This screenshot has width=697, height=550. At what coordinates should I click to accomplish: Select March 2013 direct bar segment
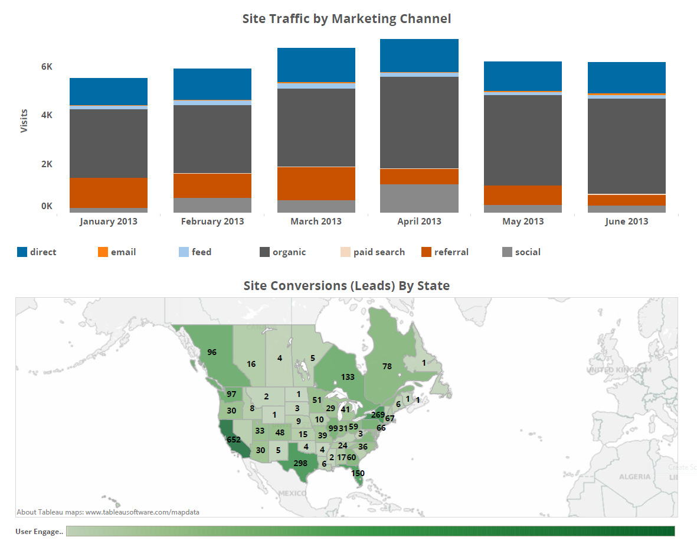click(316, 65)
